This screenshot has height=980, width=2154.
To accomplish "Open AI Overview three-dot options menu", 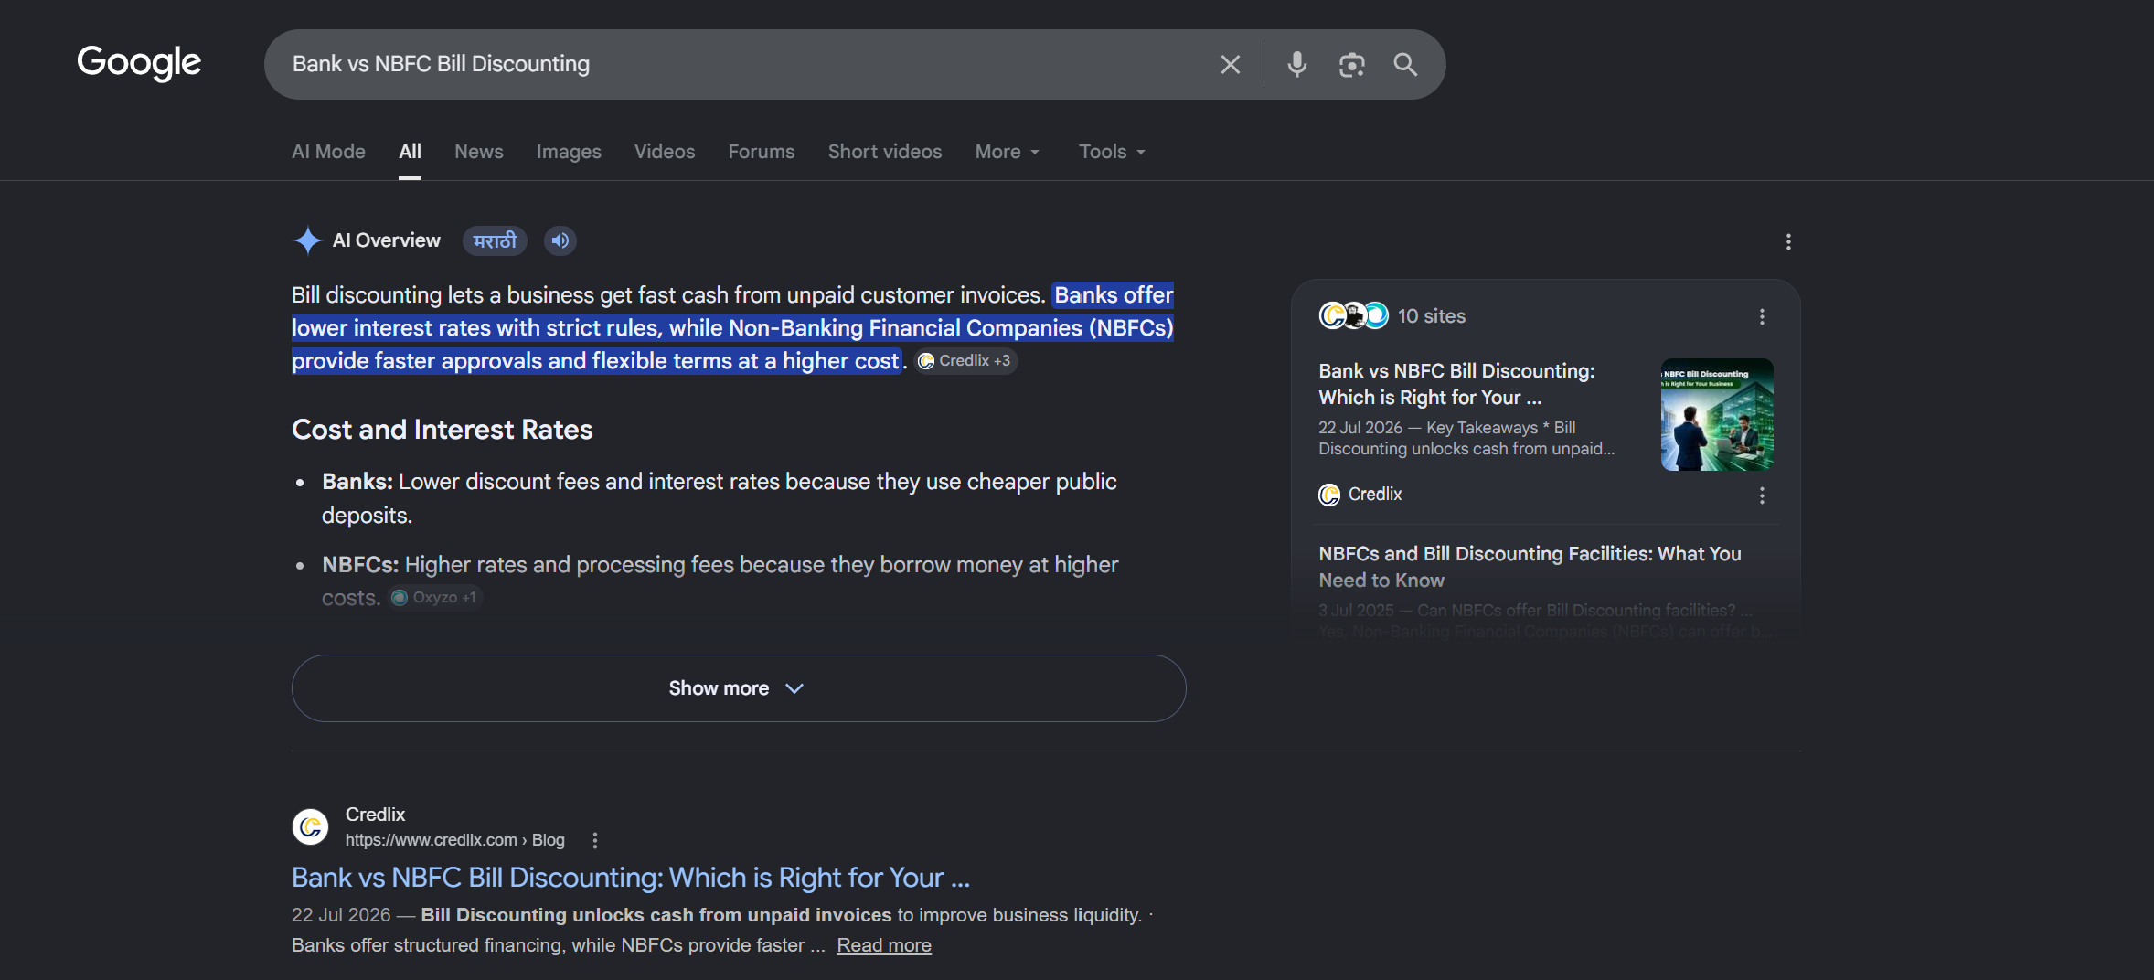I will click(1788, 241).
